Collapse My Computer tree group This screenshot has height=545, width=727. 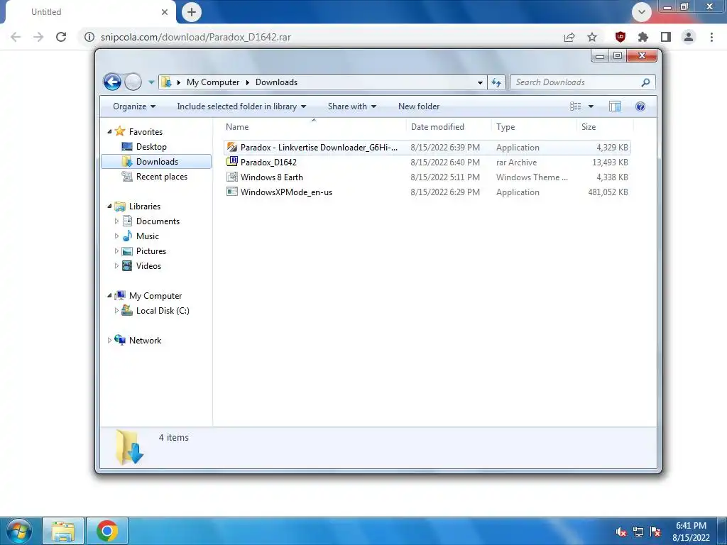[109, 296]
